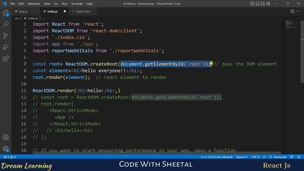
Task: Click the VS Code logo icon
Action: (4, 3)
